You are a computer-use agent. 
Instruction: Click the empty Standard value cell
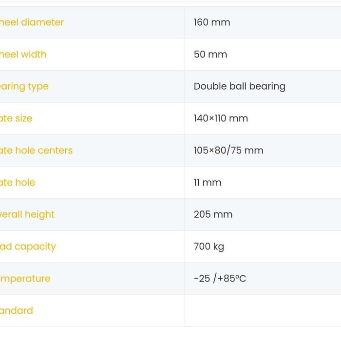(x=263, y=311)
